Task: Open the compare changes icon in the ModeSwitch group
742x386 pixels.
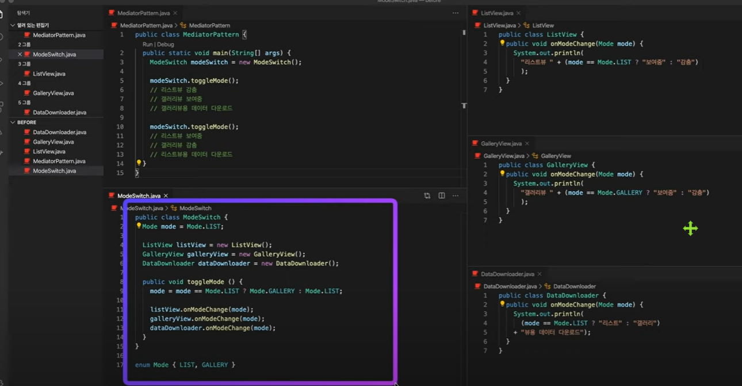Action: (427, 196)
